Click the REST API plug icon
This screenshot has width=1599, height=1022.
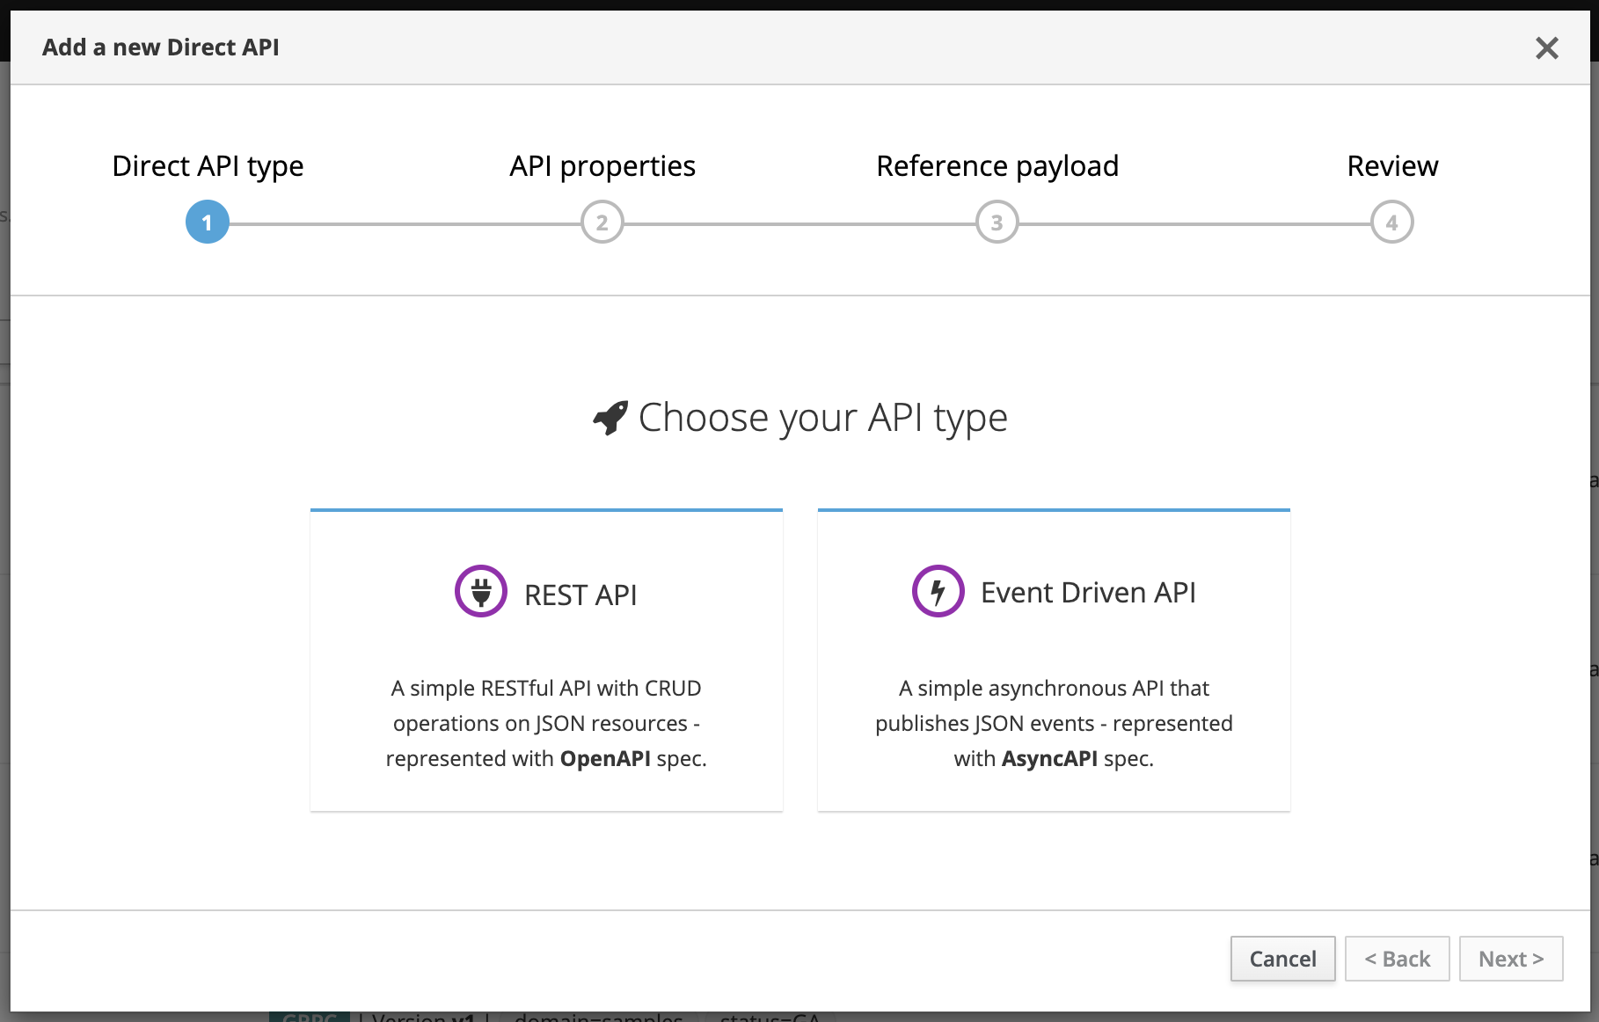[x=481, y=592]
